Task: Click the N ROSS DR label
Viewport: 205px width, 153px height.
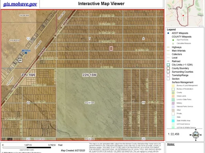Action: click(147, 85)
